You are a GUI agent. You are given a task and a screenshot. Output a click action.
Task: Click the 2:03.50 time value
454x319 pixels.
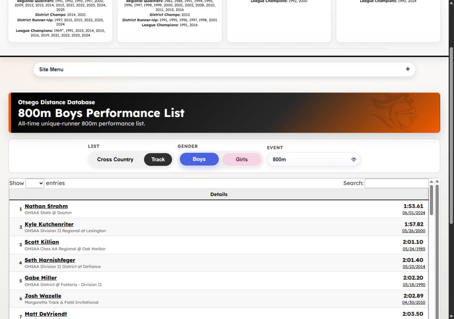413,314
